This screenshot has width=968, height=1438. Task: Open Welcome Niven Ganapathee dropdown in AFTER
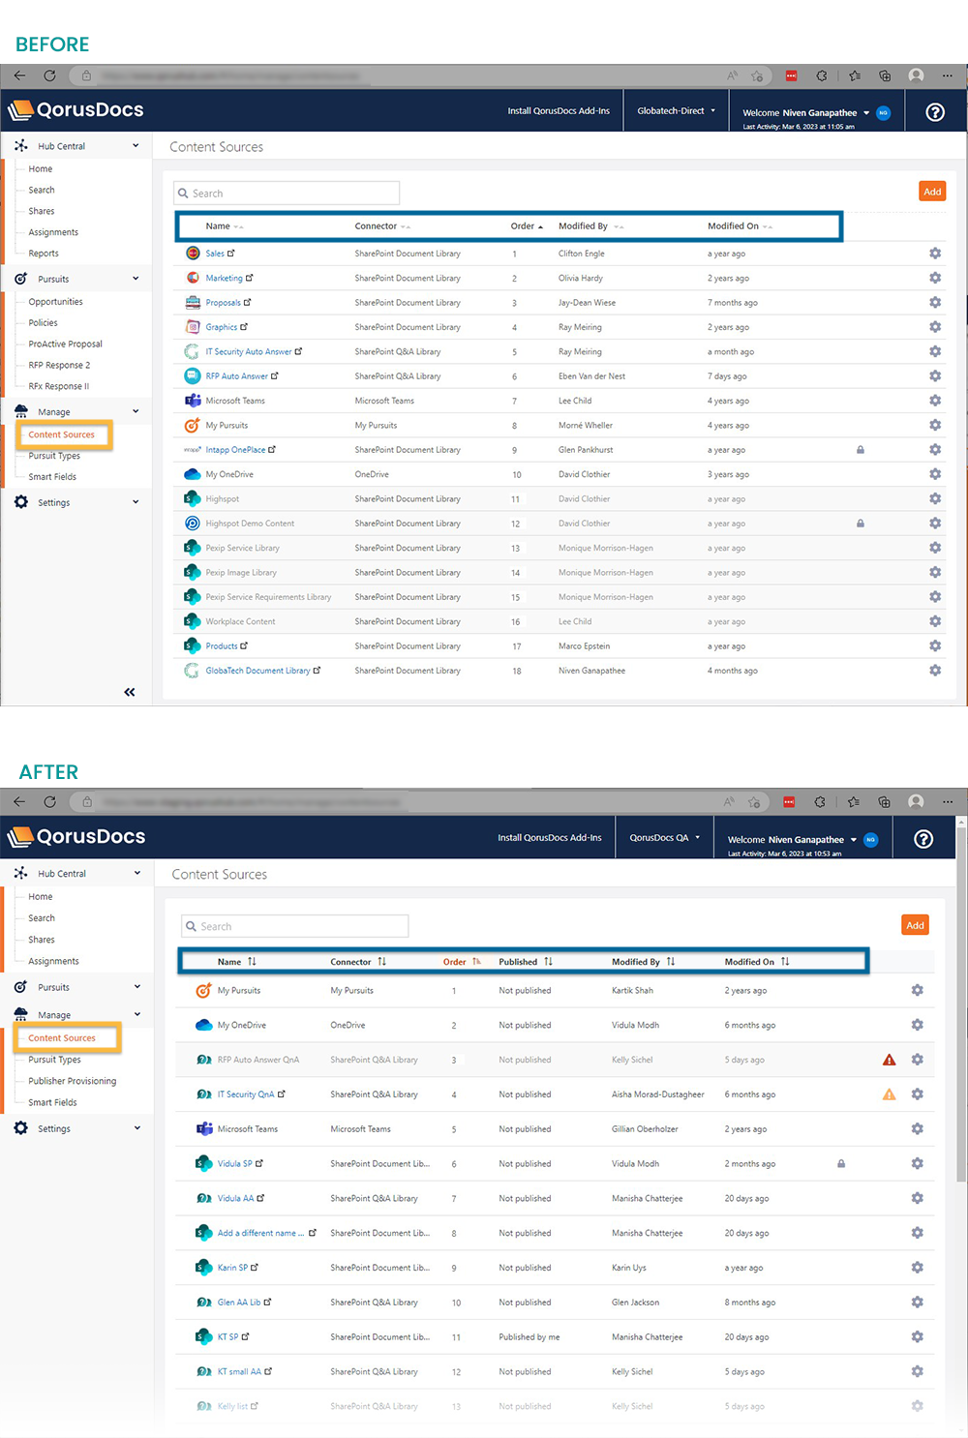point(792,840)
